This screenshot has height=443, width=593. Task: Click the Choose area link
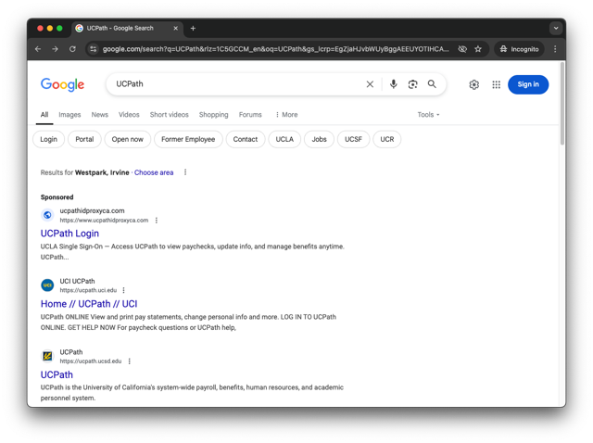(x=154, y=172)
